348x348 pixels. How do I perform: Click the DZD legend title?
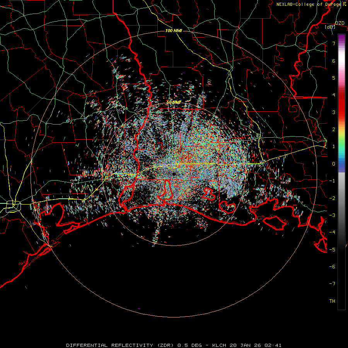339,23
